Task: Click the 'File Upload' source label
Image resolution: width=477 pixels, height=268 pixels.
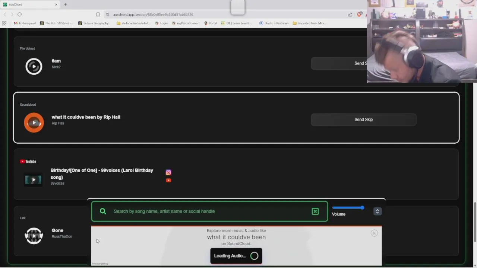Action: [27, 48]
